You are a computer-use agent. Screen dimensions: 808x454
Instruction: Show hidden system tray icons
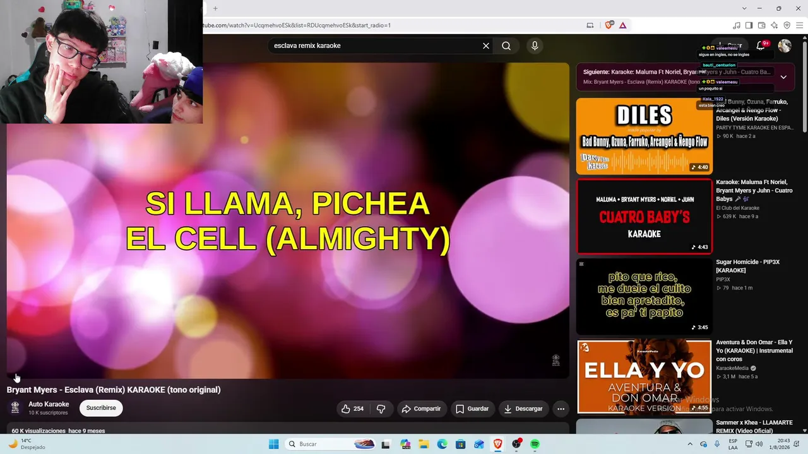(x=690, y=444)
